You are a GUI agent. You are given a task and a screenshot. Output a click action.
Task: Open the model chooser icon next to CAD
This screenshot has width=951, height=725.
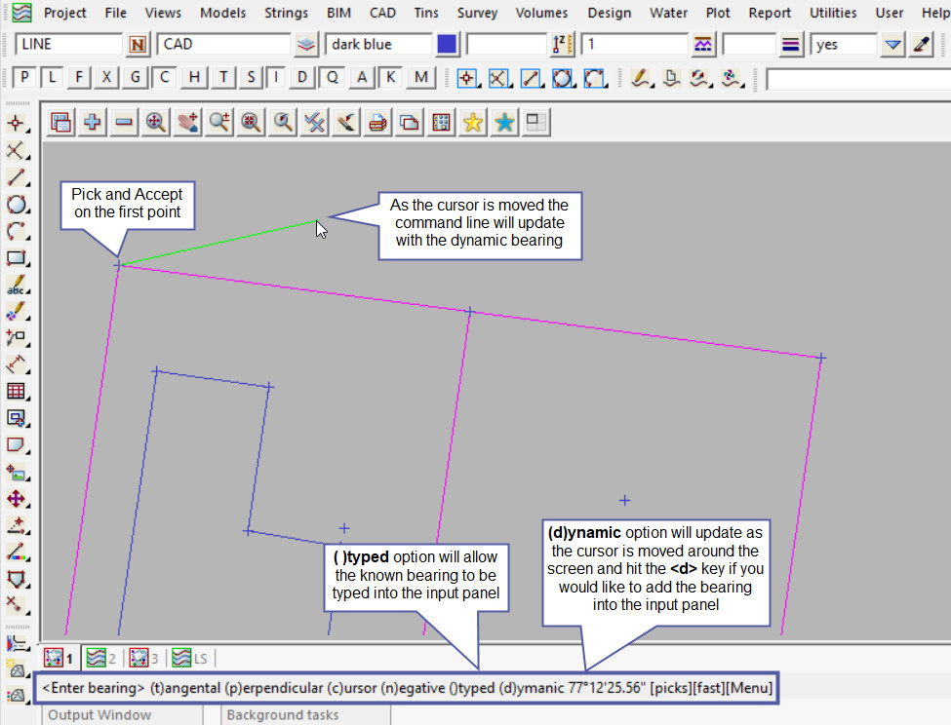point(307,45)
